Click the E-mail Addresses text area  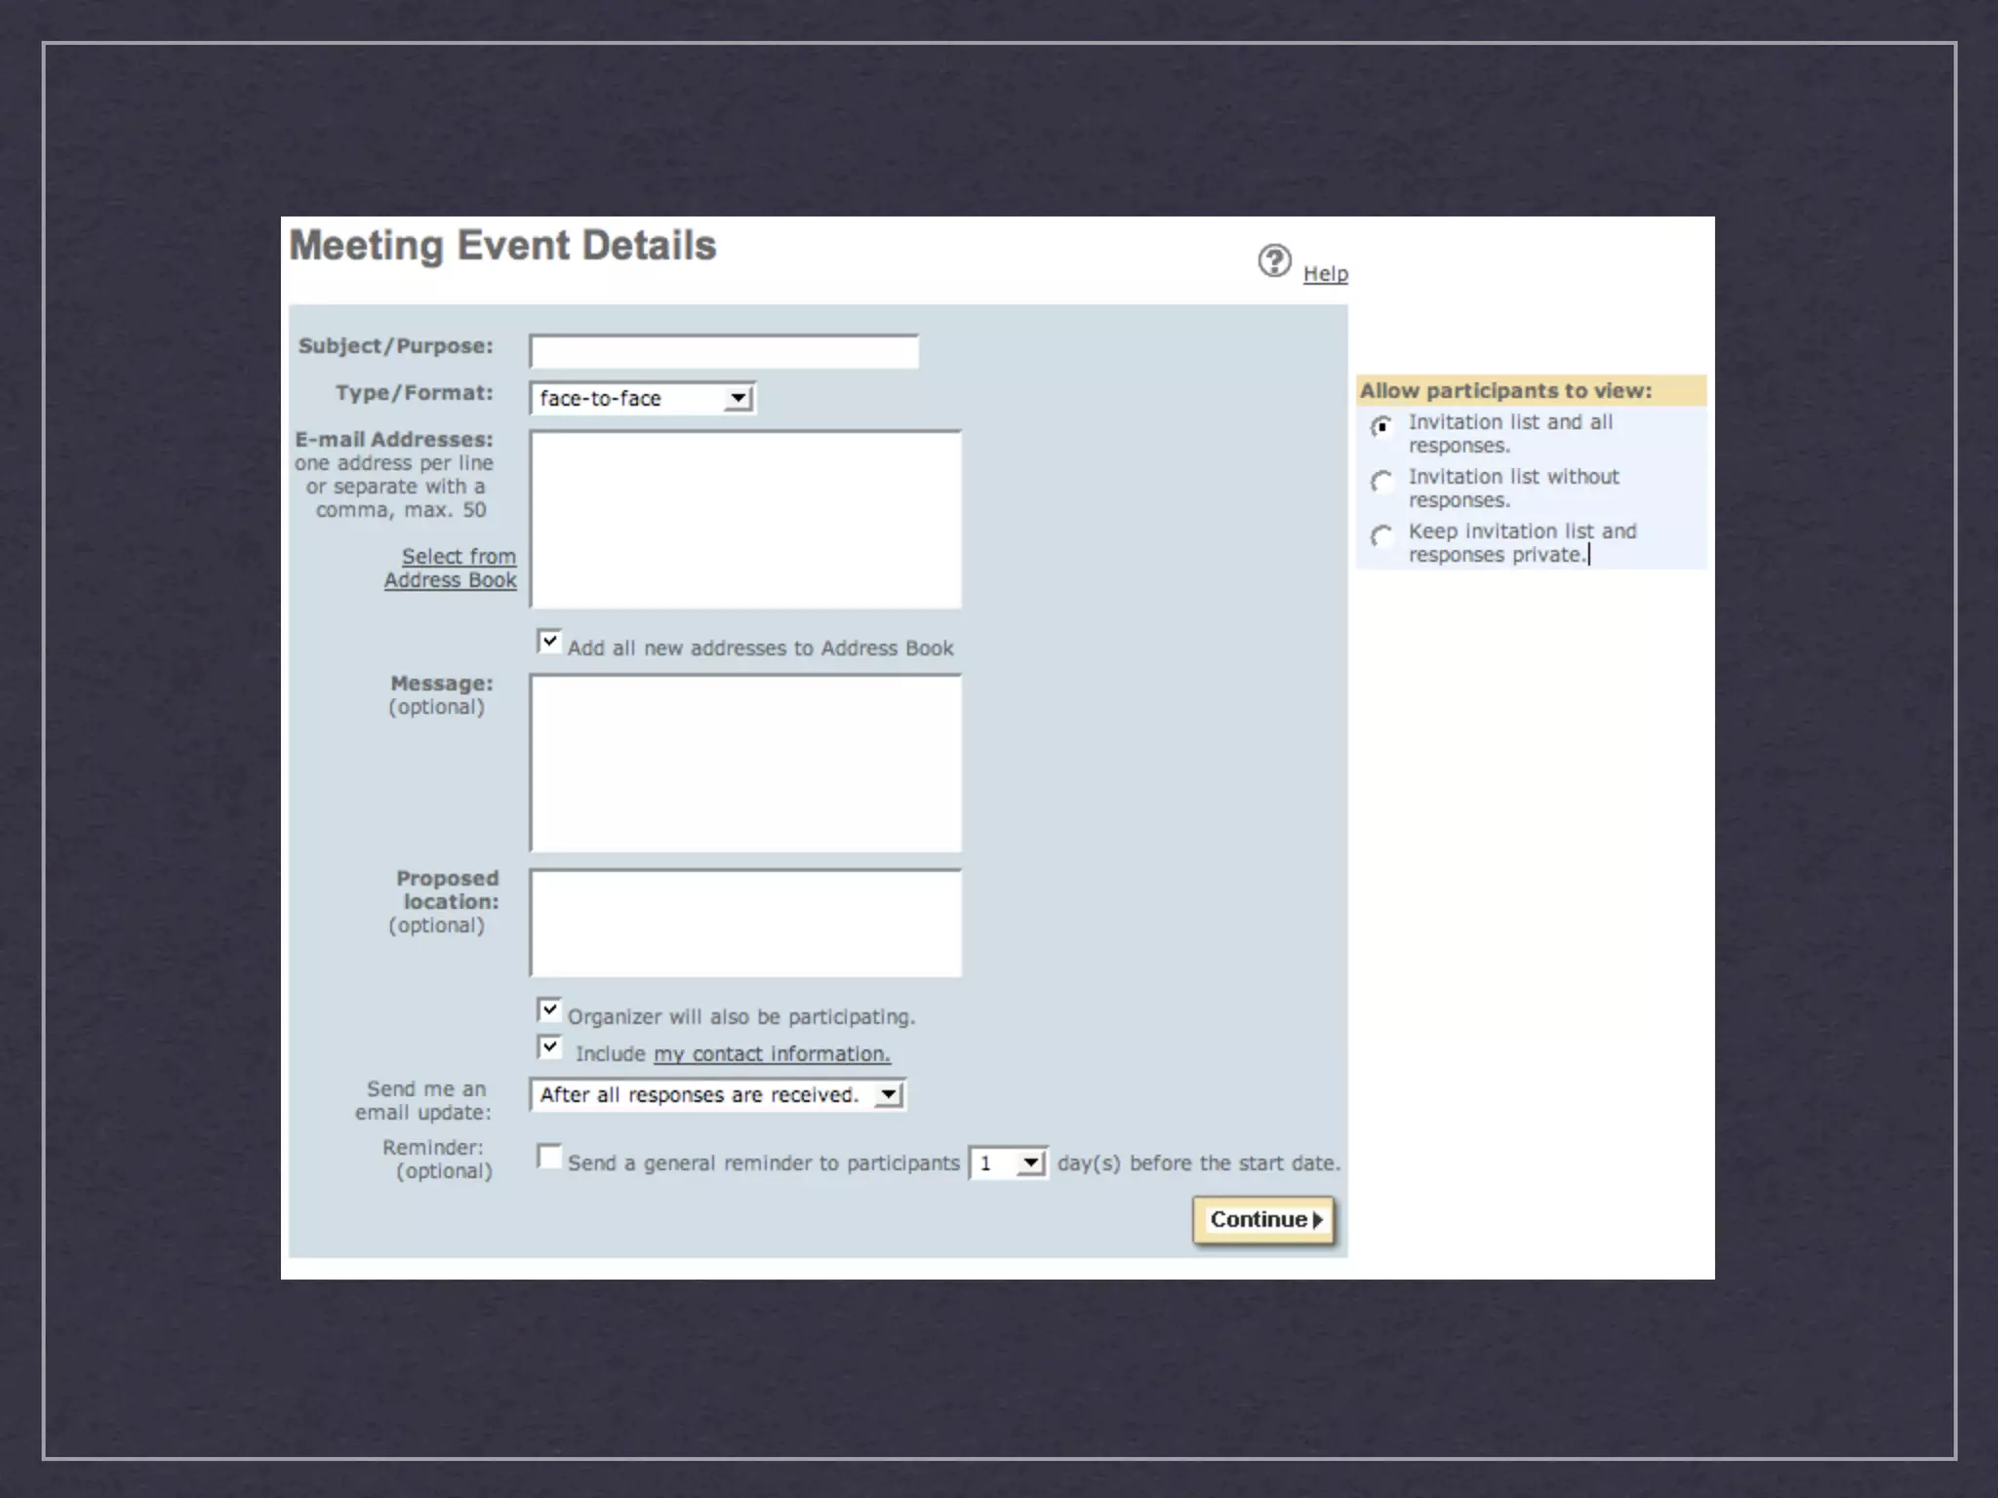(745, 519)
